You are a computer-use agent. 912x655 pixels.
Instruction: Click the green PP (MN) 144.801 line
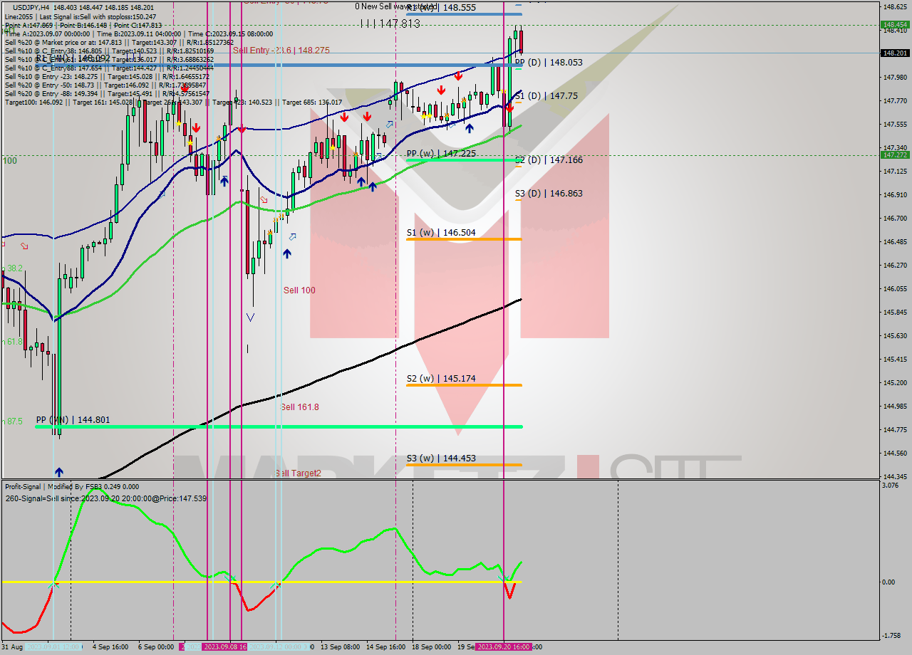pos(285,426)
